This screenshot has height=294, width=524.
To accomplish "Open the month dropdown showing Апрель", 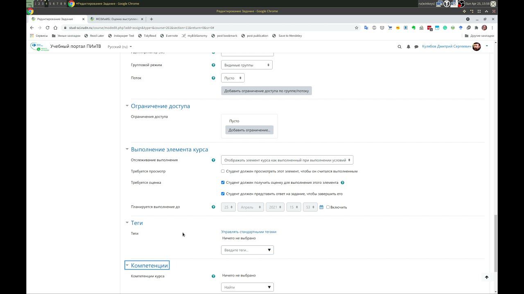I will (251, 207).
